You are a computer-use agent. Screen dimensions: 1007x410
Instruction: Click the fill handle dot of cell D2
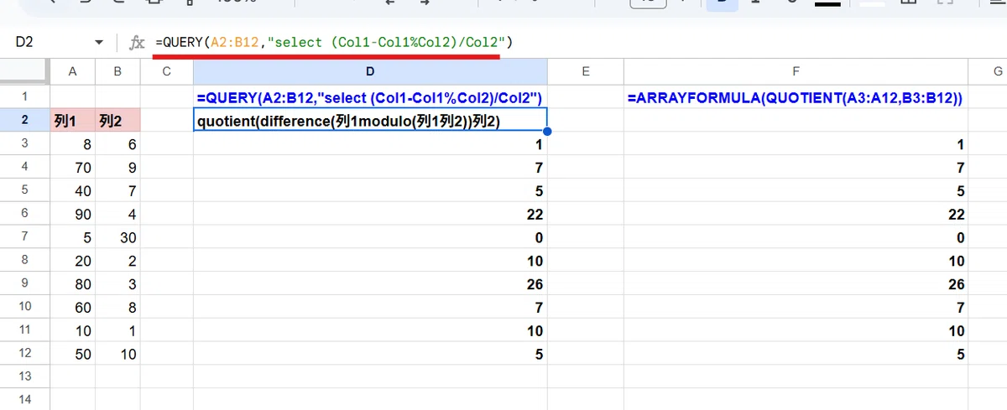click(547, 132)
